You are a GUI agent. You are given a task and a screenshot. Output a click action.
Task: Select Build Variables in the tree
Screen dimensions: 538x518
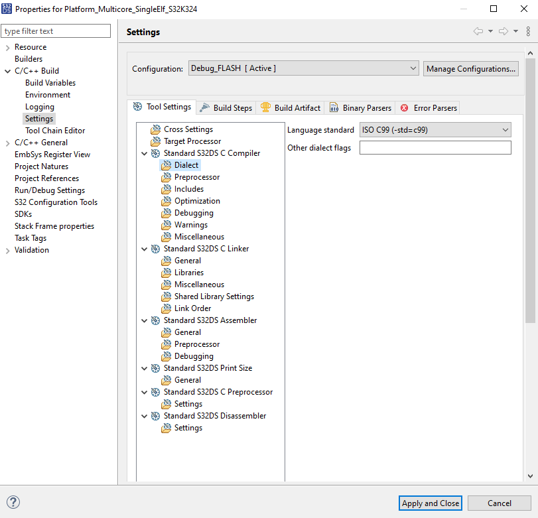tap(50, 83)
